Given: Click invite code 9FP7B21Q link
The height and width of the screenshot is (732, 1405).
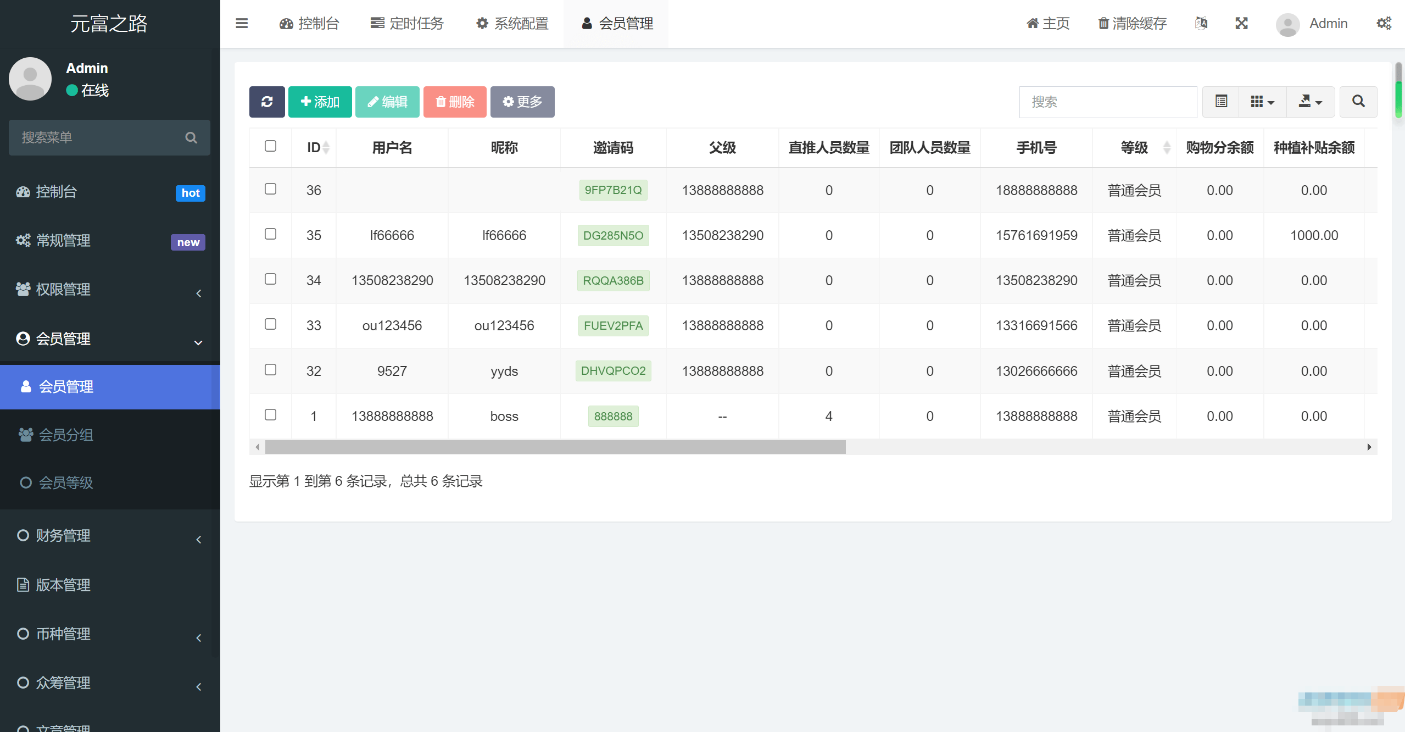Looking at the screenshot, I should (x=613, y=190).
